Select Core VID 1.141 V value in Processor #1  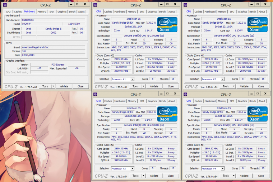[148, 30]
